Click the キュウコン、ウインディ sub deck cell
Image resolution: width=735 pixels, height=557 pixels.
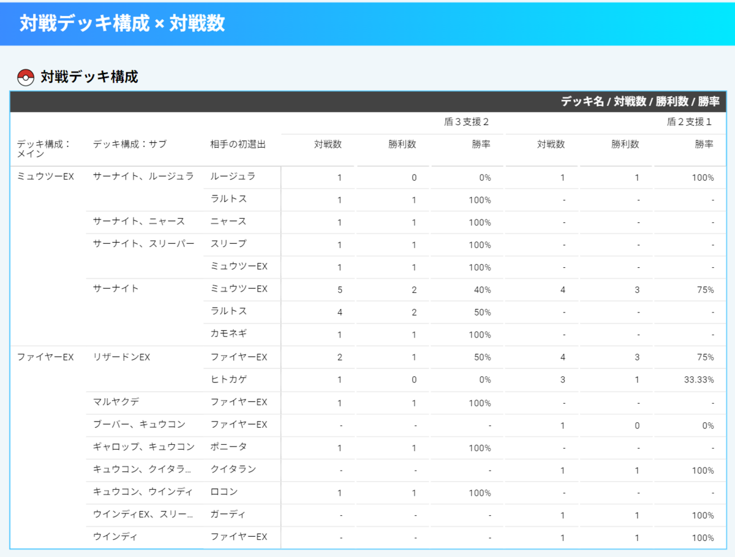coord(143,492)
